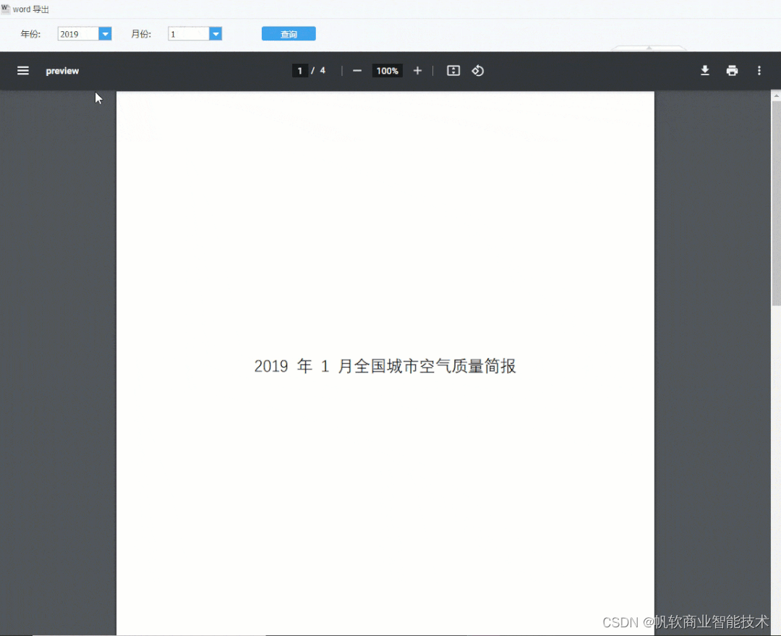Screen dimensions: 781x636
Task: Expand the 月份 dropdown arrow
Action: point(215,34)
